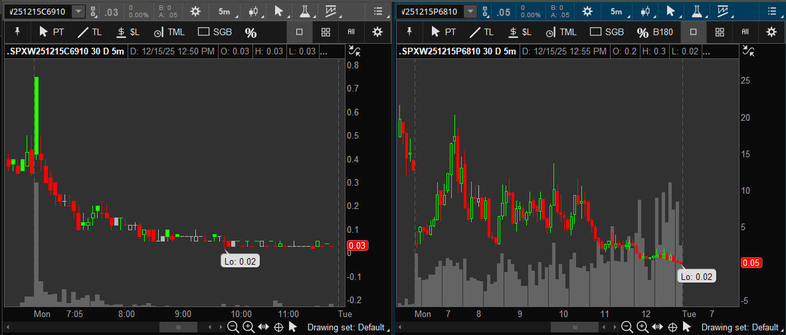Click the zoom in magnifier under left chart
This screenshot has width=786, height=335.
[248, 326]
